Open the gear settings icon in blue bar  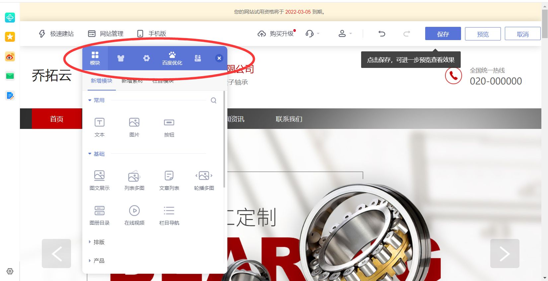pyautogui.click(x=146, y=58)
